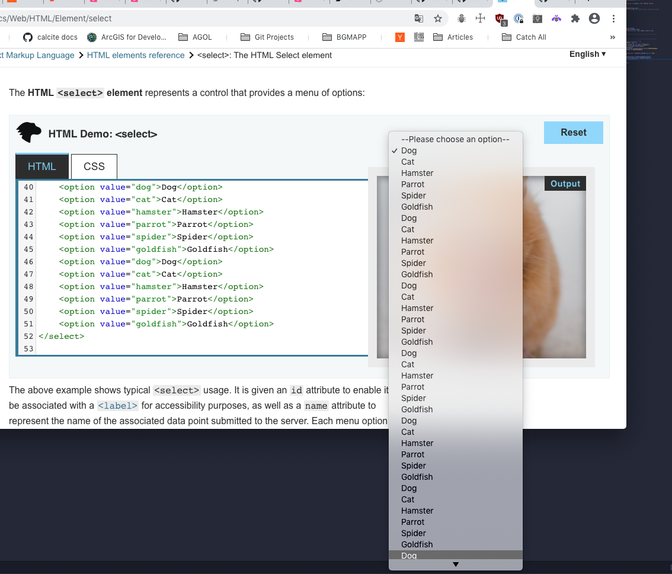Viewport: 672px width, 574px height.
Task: Open the Markup Language breadcrumb link
Action: [x=37, y=55]
